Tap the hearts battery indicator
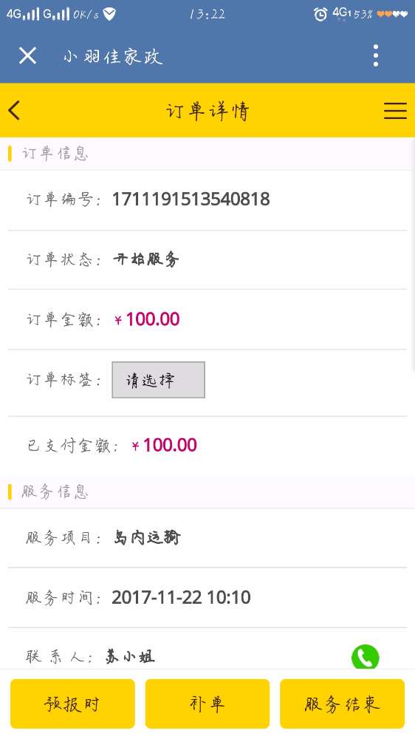The width and height of the screenshot is (415, 739). (392, 14)
